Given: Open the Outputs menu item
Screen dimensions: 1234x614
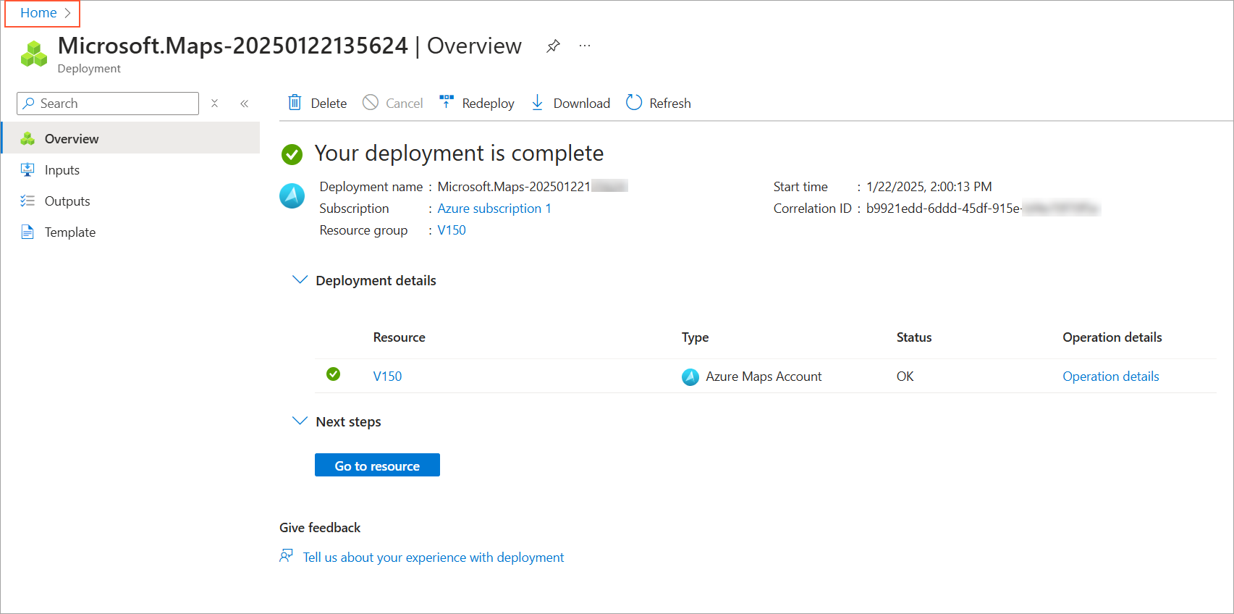Looking at the screenshot, I should coord(67,201).
